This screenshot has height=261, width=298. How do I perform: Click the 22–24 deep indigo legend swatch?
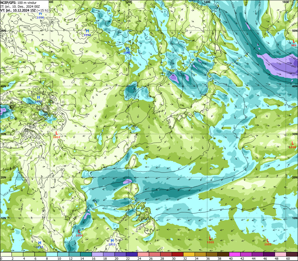(132, 254)
